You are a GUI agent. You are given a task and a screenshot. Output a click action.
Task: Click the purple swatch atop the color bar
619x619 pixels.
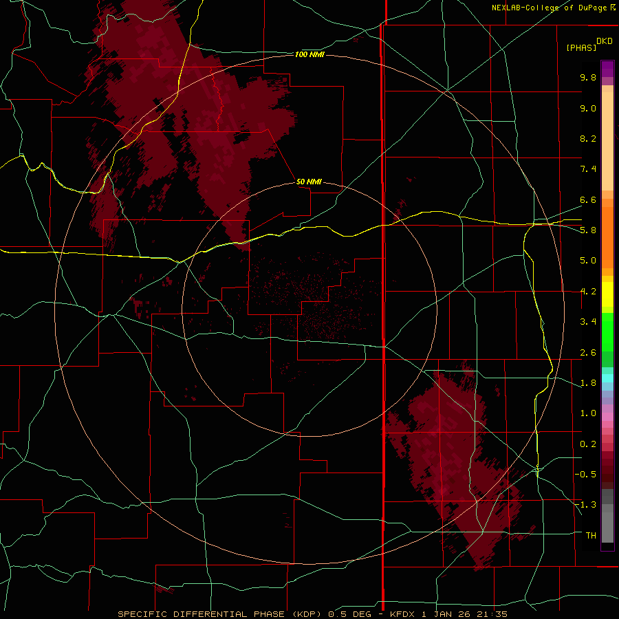(607, 69)
